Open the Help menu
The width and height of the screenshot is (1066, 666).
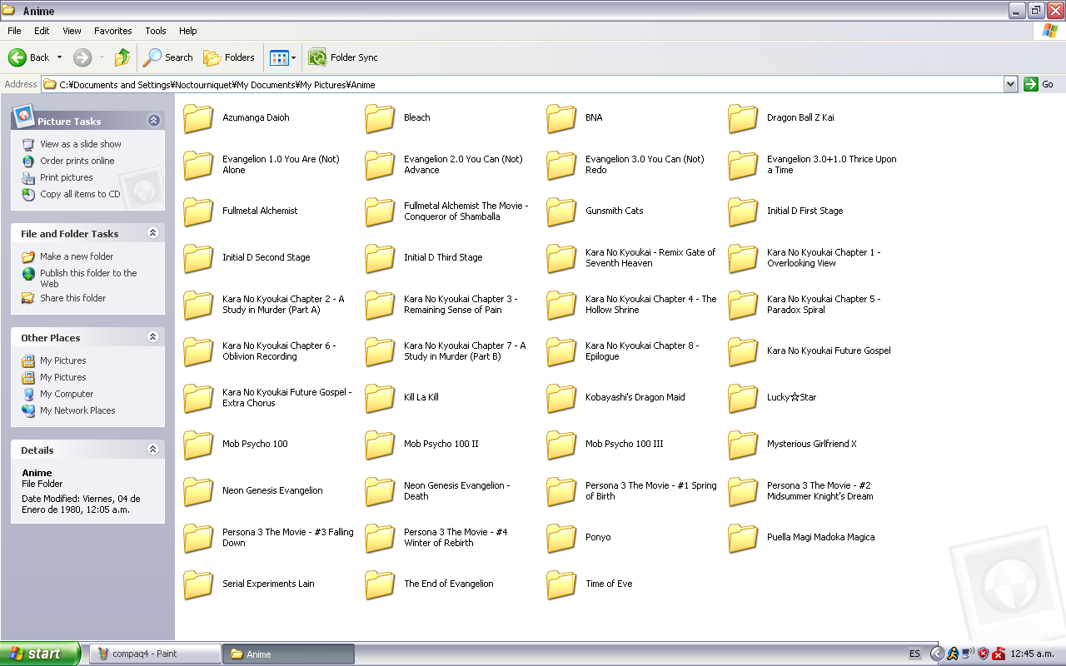point(188,31)
